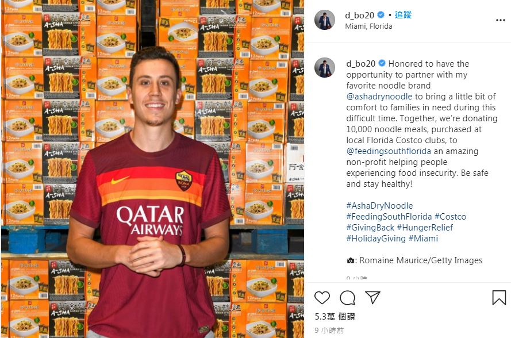Open the #AshaDryNoodle hashtag
This screenshot has width=511, height=338.
[379, 206]
